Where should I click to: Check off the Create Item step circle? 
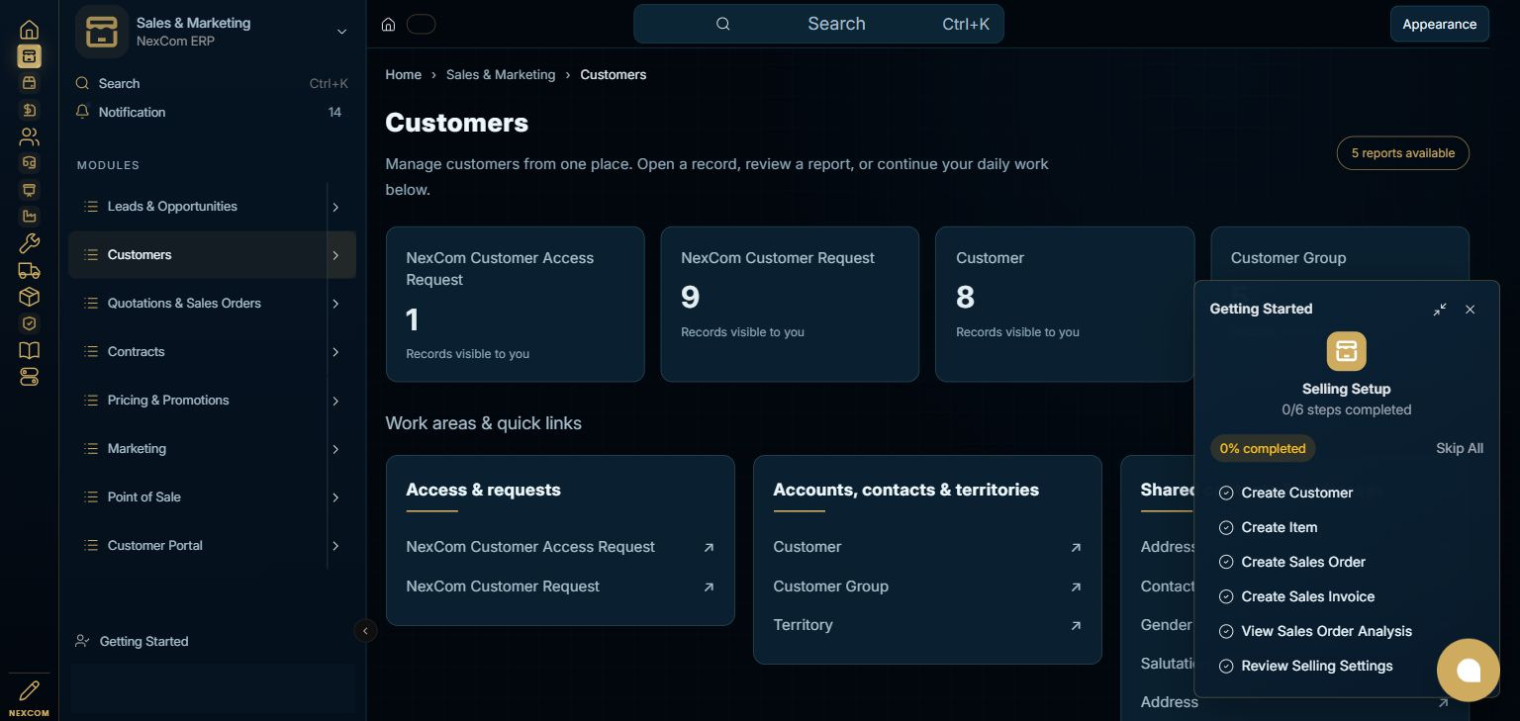coord(1226,527)
